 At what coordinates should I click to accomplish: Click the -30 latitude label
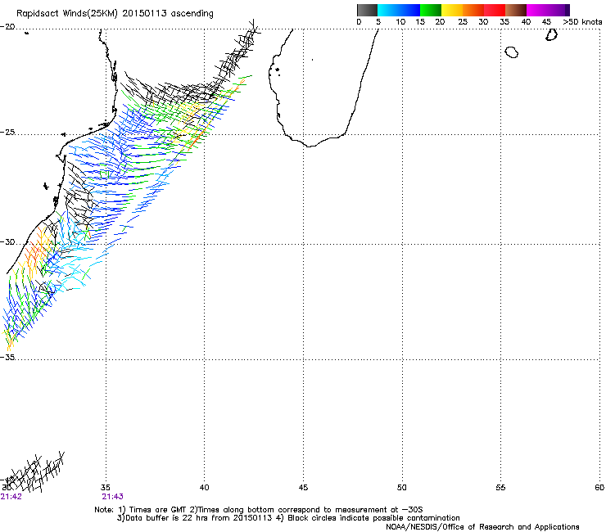7,241
